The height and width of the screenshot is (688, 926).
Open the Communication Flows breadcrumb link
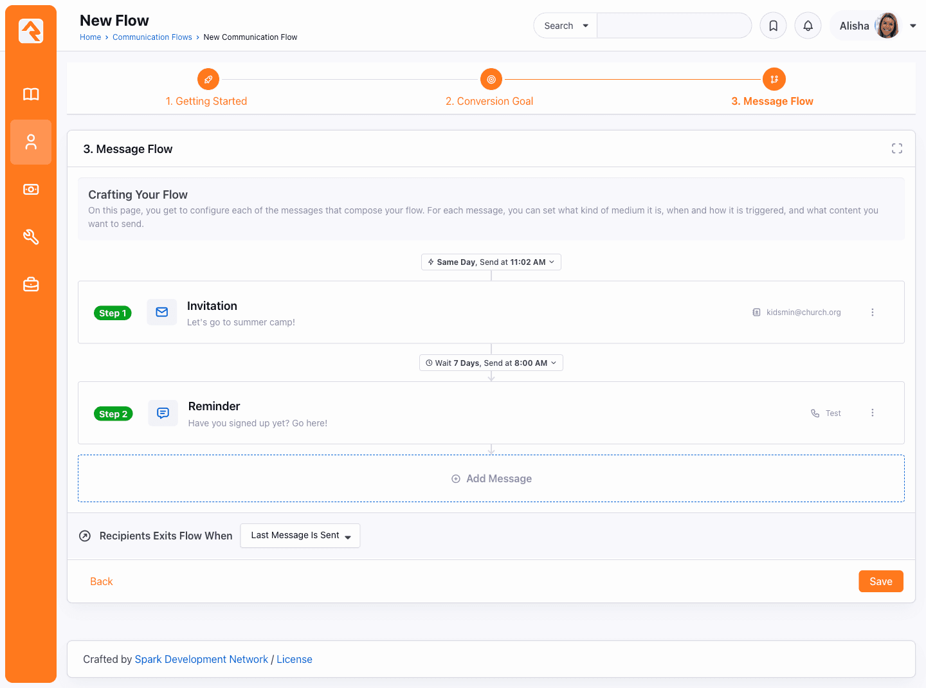point(152,37)
